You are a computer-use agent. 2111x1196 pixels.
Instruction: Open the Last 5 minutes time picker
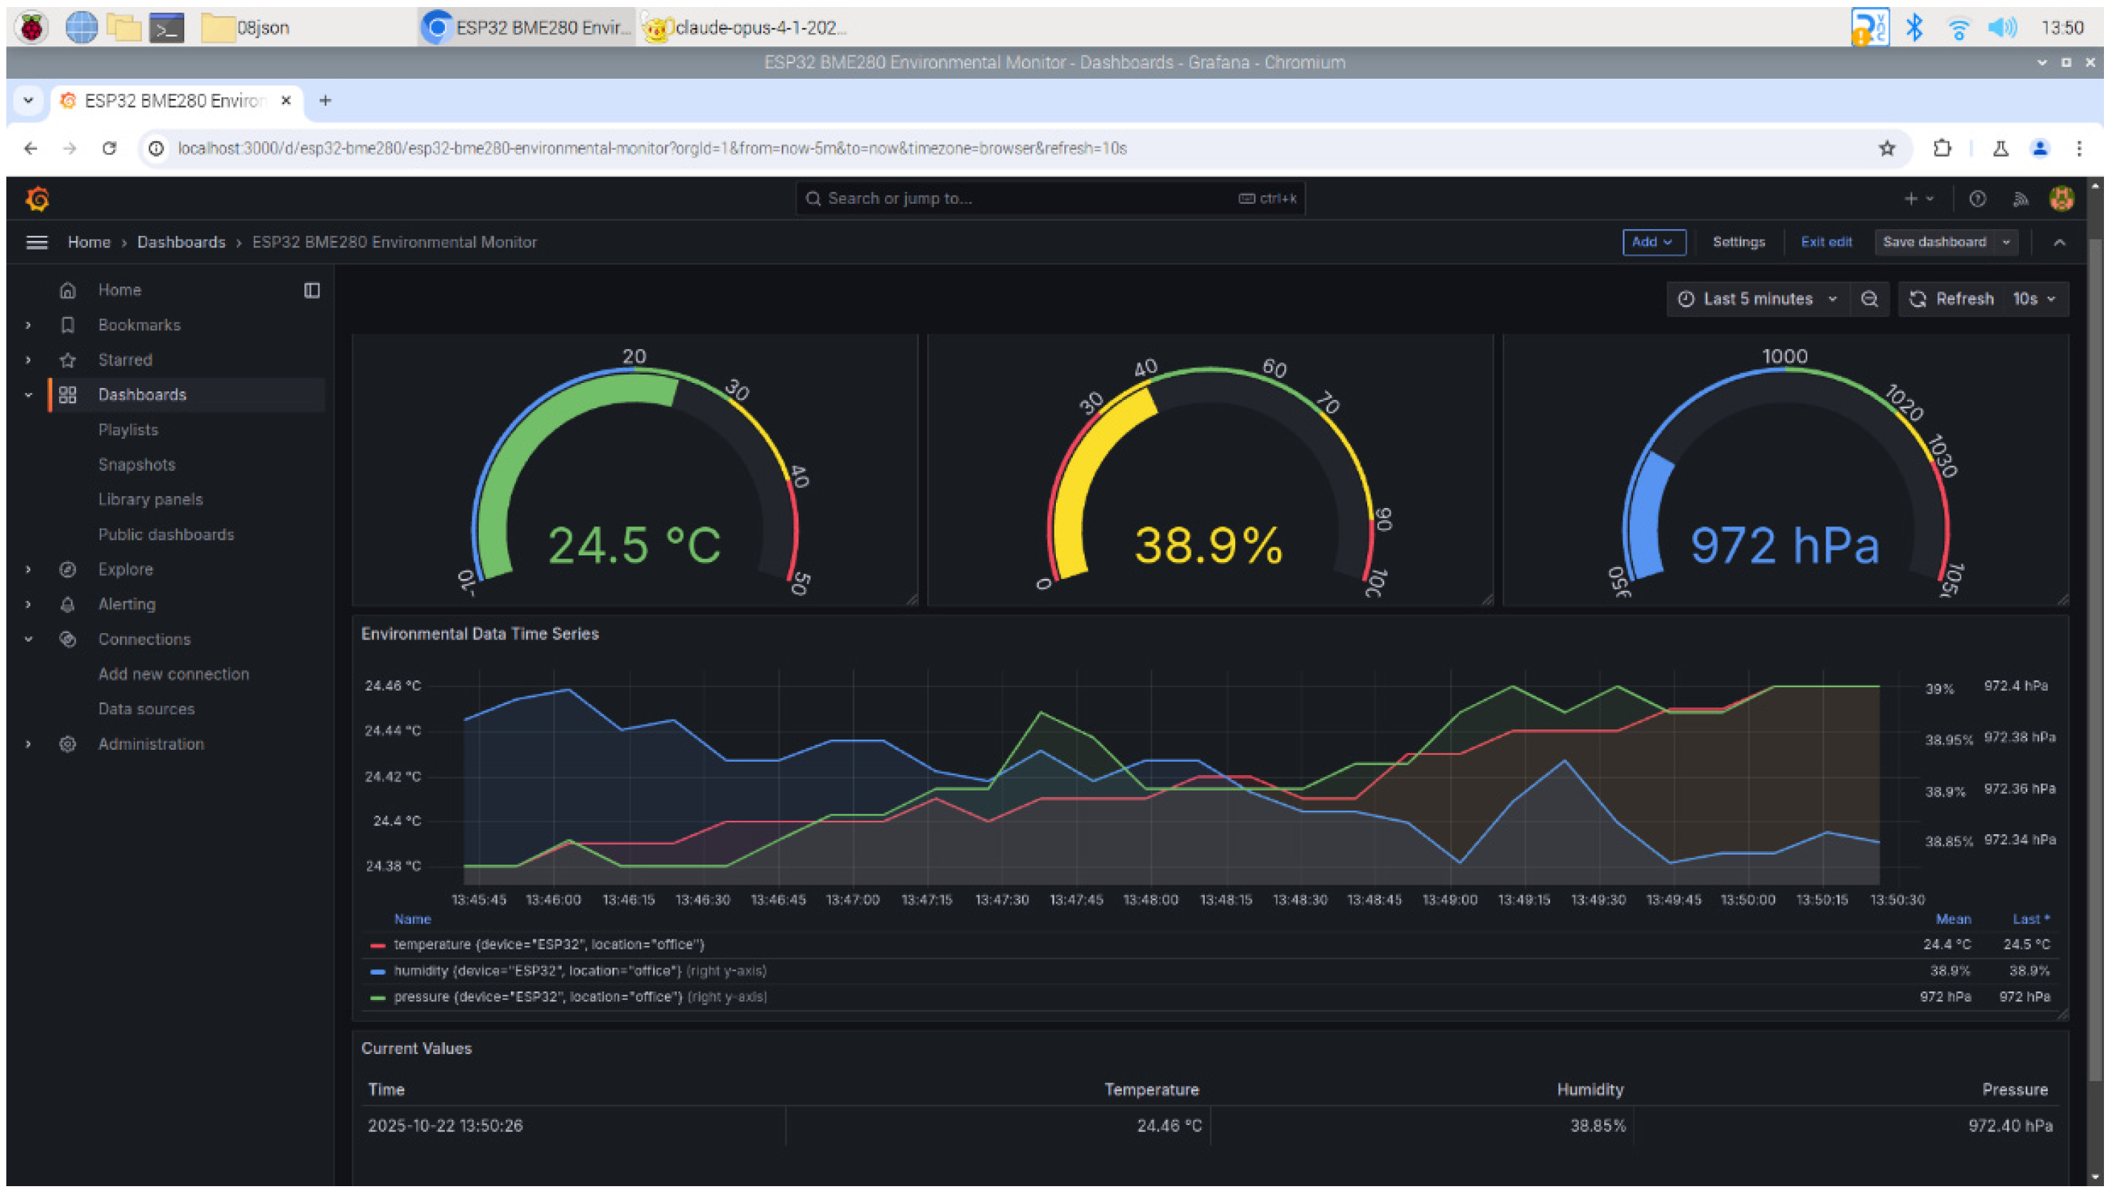pos(1757,299)
